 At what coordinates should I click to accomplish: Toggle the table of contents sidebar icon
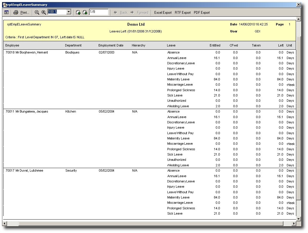tap(6, 13)
